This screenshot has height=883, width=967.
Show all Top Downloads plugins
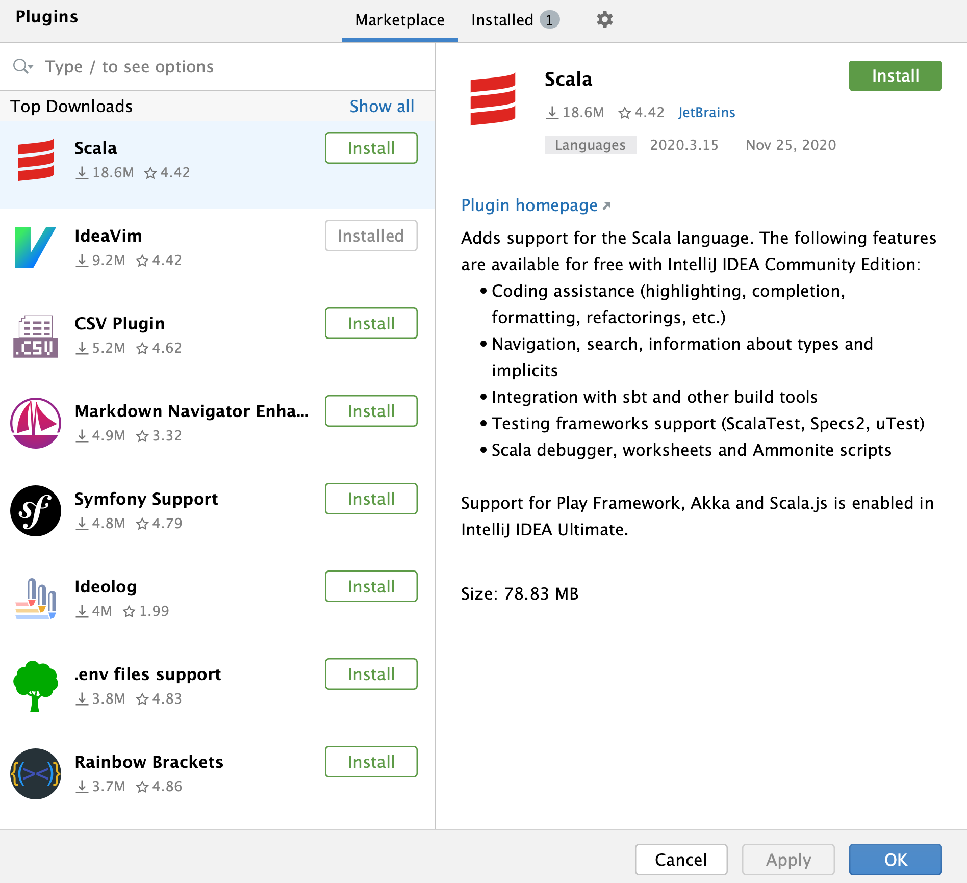(x=381, y=106)
